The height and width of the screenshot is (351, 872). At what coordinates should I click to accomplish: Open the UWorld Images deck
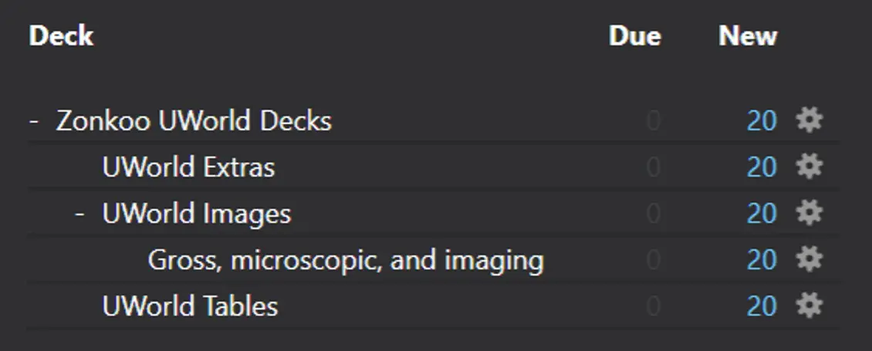pyautogui.click(x=196, y=214)
